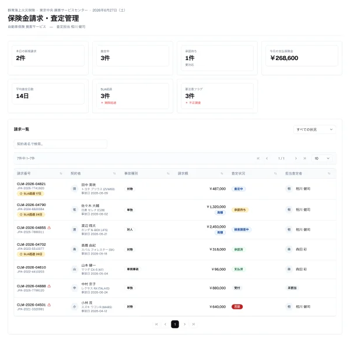Sort the table by 査定状況 column
The width and height of the screenshot is (350, 342).
pyautogui.click(x=275, y=173)
